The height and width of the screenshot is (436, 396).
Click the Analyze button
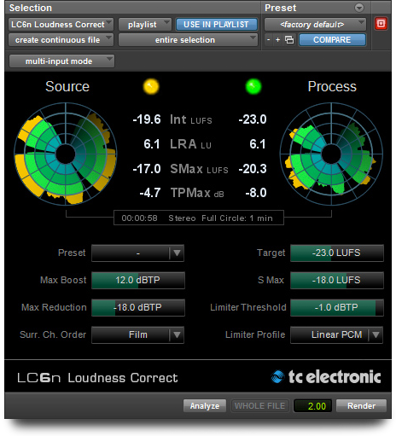tap(205, 405)
